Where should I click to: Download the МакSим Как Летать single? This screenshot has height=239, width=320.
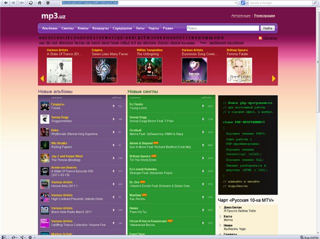(x=203, y=197)
